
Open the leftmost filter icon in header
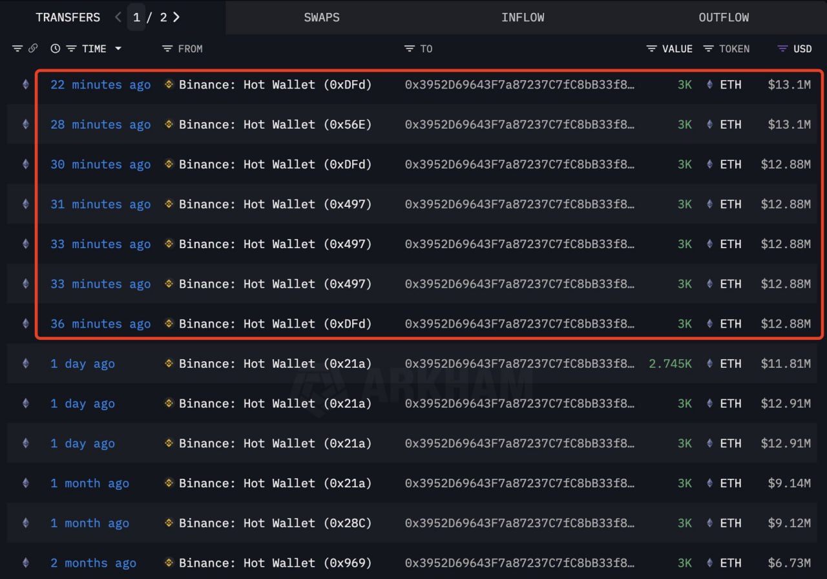pyautogui.click(x=17, y=48)
